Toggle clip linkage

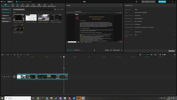[151, 55]
